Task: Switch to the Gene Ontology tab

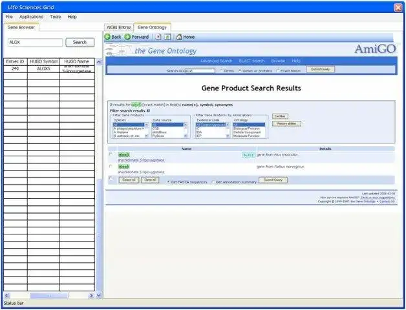Action: (x=153, y=27)
